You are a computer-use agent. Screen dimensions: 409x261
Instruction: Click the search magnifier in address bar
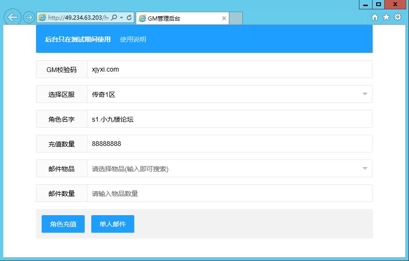(x=114, y=18)
